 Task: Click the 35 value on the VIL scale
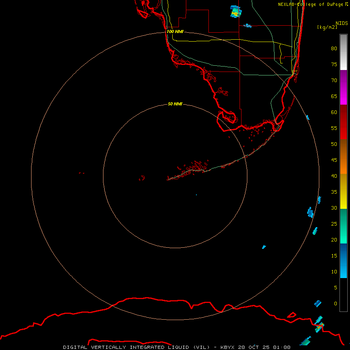point(334,192)
